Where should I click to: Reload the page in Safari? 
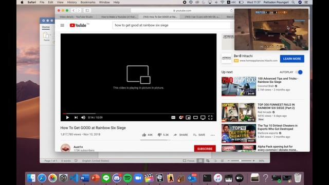(231, 10)
